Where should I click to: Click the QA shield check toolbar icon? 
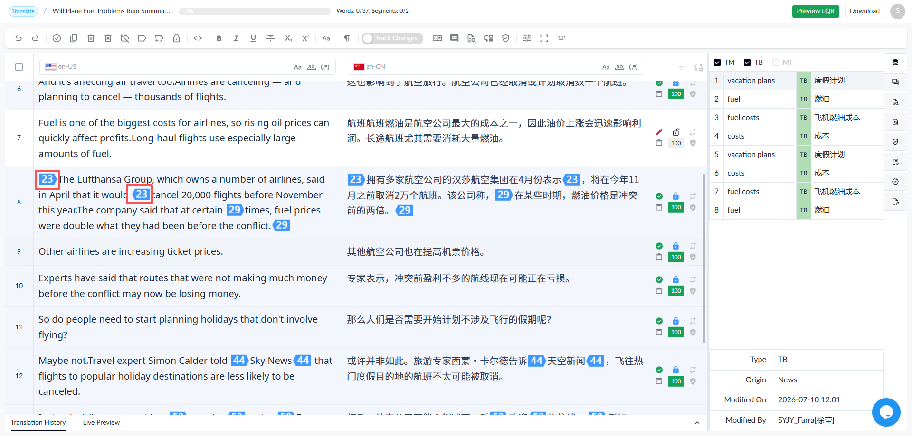point(506,38)
